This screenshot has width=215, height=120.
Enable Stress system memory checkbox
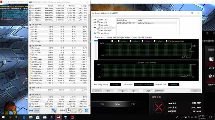[98, 28]
